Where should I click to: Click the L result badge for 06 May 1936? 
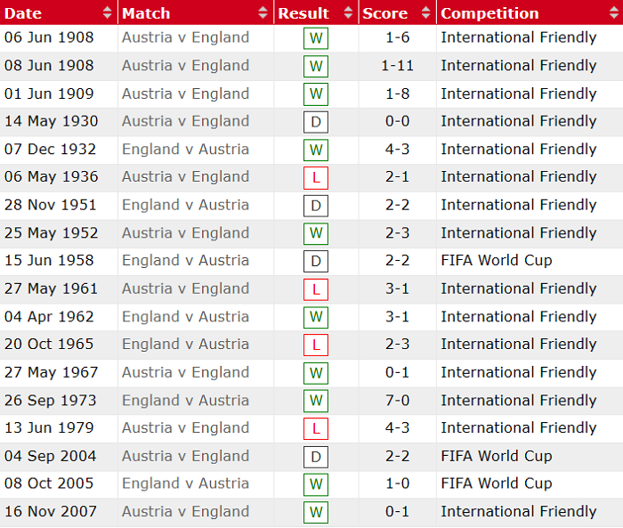(x=316, y=178)
